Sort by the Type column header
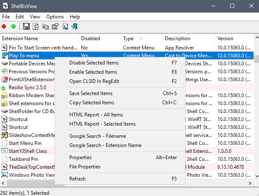 [x=141, y=39]
